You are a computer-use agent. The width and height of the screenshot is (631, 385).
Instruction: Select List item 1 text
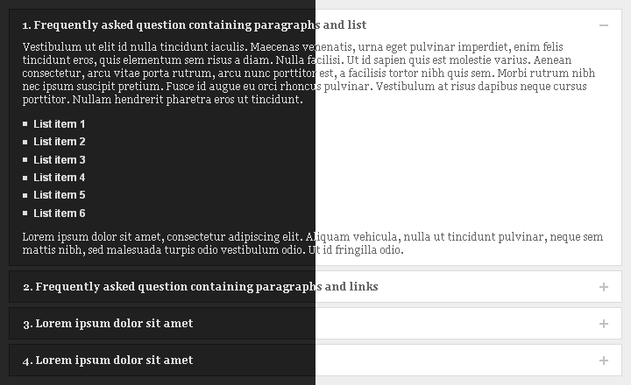click(x=60, y=124)
